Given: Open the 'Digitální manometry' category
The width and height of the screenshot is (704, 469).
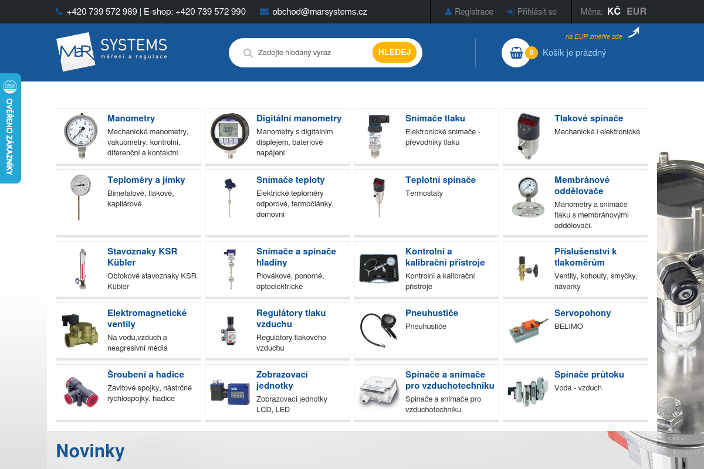Looking at the screenshot, I should point(299,118).
